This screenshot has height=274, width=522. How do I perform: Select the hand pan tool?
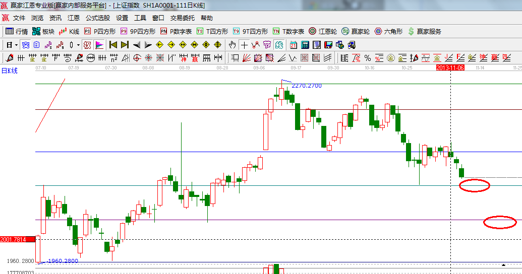(233, 45)
